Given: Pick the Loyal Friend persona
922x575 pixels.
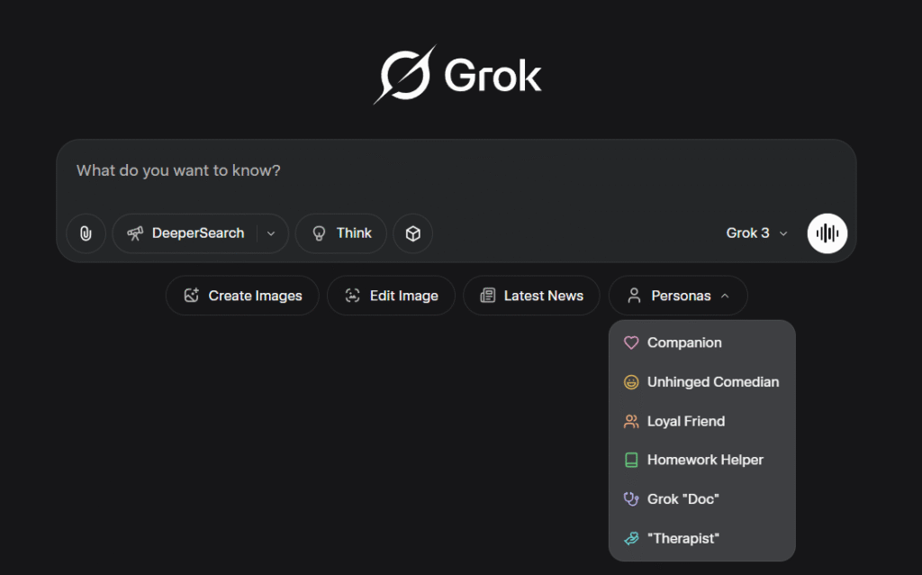Looking at the screenshot, I should point(702,422).
